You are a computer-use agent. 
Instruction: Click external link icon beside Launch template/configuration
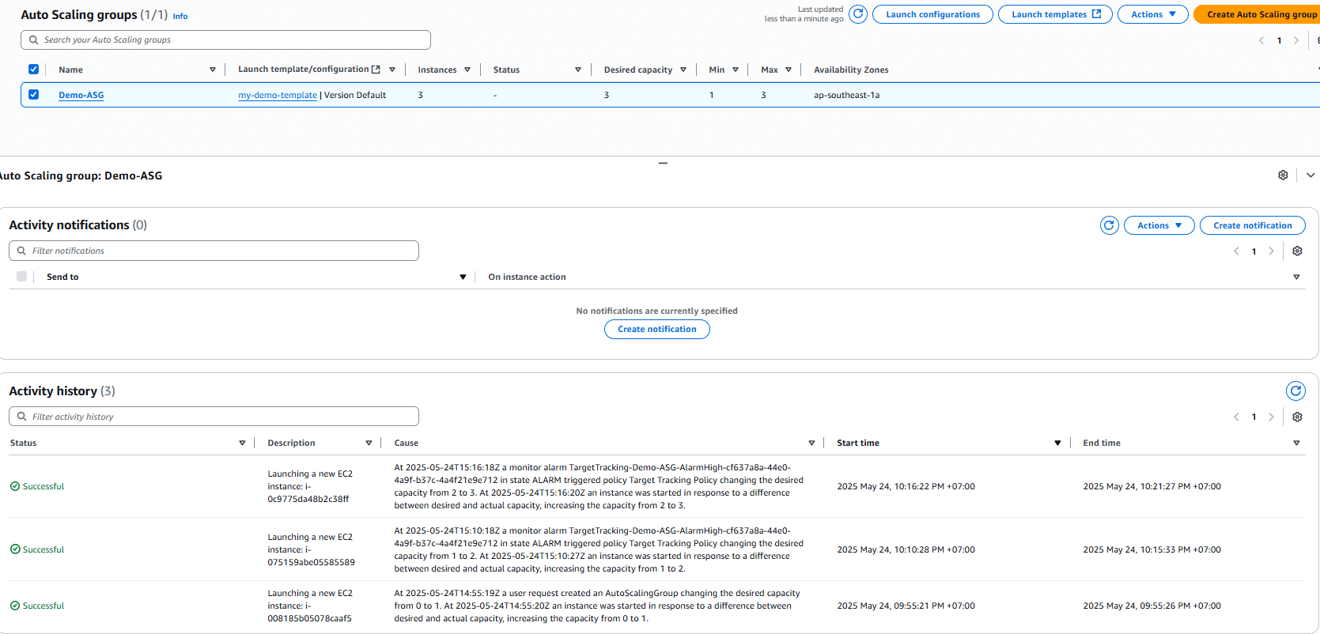tap(376, 70)
